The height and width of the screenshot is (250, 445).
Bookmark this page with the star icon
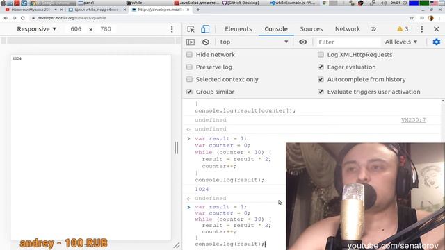click(412, 18)
